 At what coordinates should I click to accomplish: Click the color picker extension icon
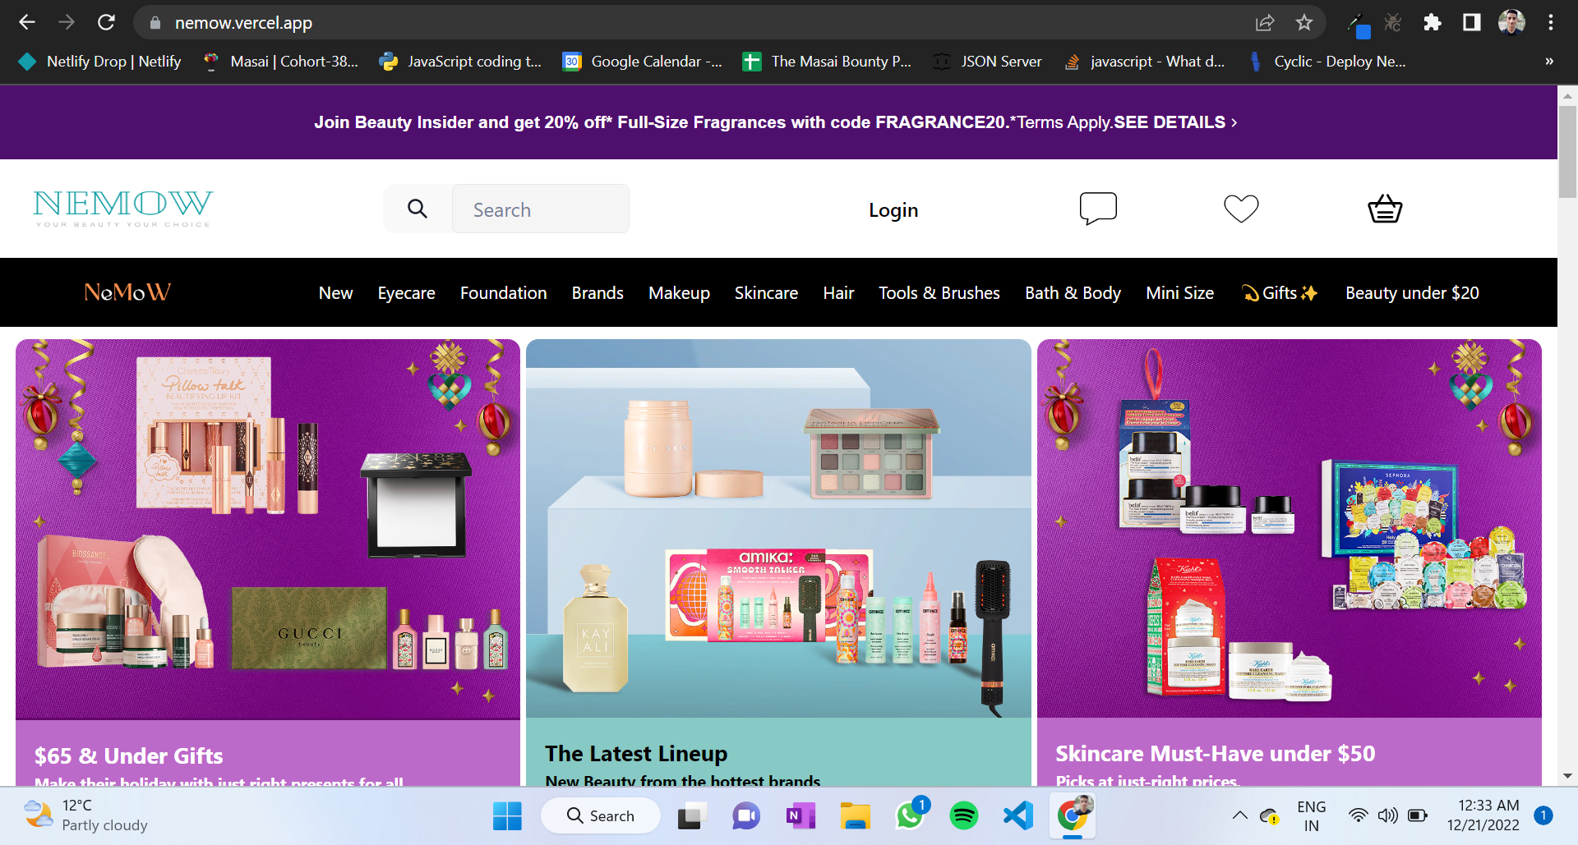[1357, 25]
